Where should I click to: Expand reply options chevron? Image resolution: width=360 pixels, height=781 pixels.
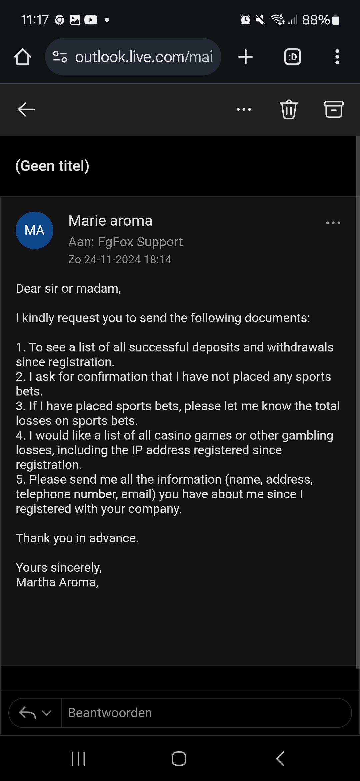coord(47,713)
